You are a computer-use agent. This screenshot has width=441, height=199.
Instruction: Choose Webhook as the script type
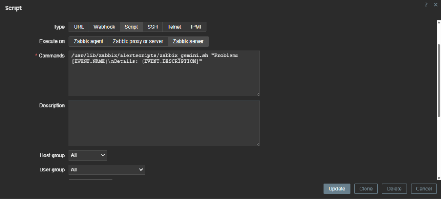tap(104, 27)
